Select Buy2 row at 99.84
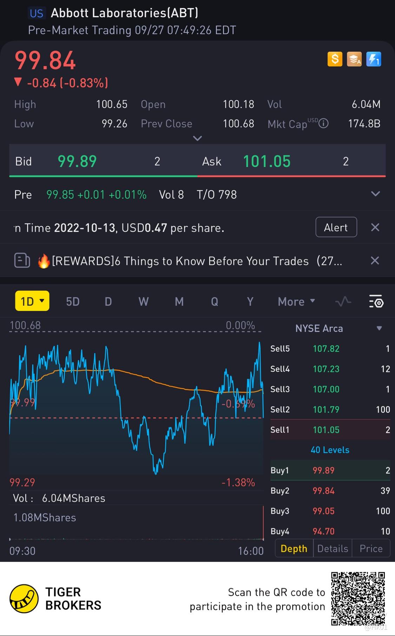395x636 pixels. click(x=330, y=491)
